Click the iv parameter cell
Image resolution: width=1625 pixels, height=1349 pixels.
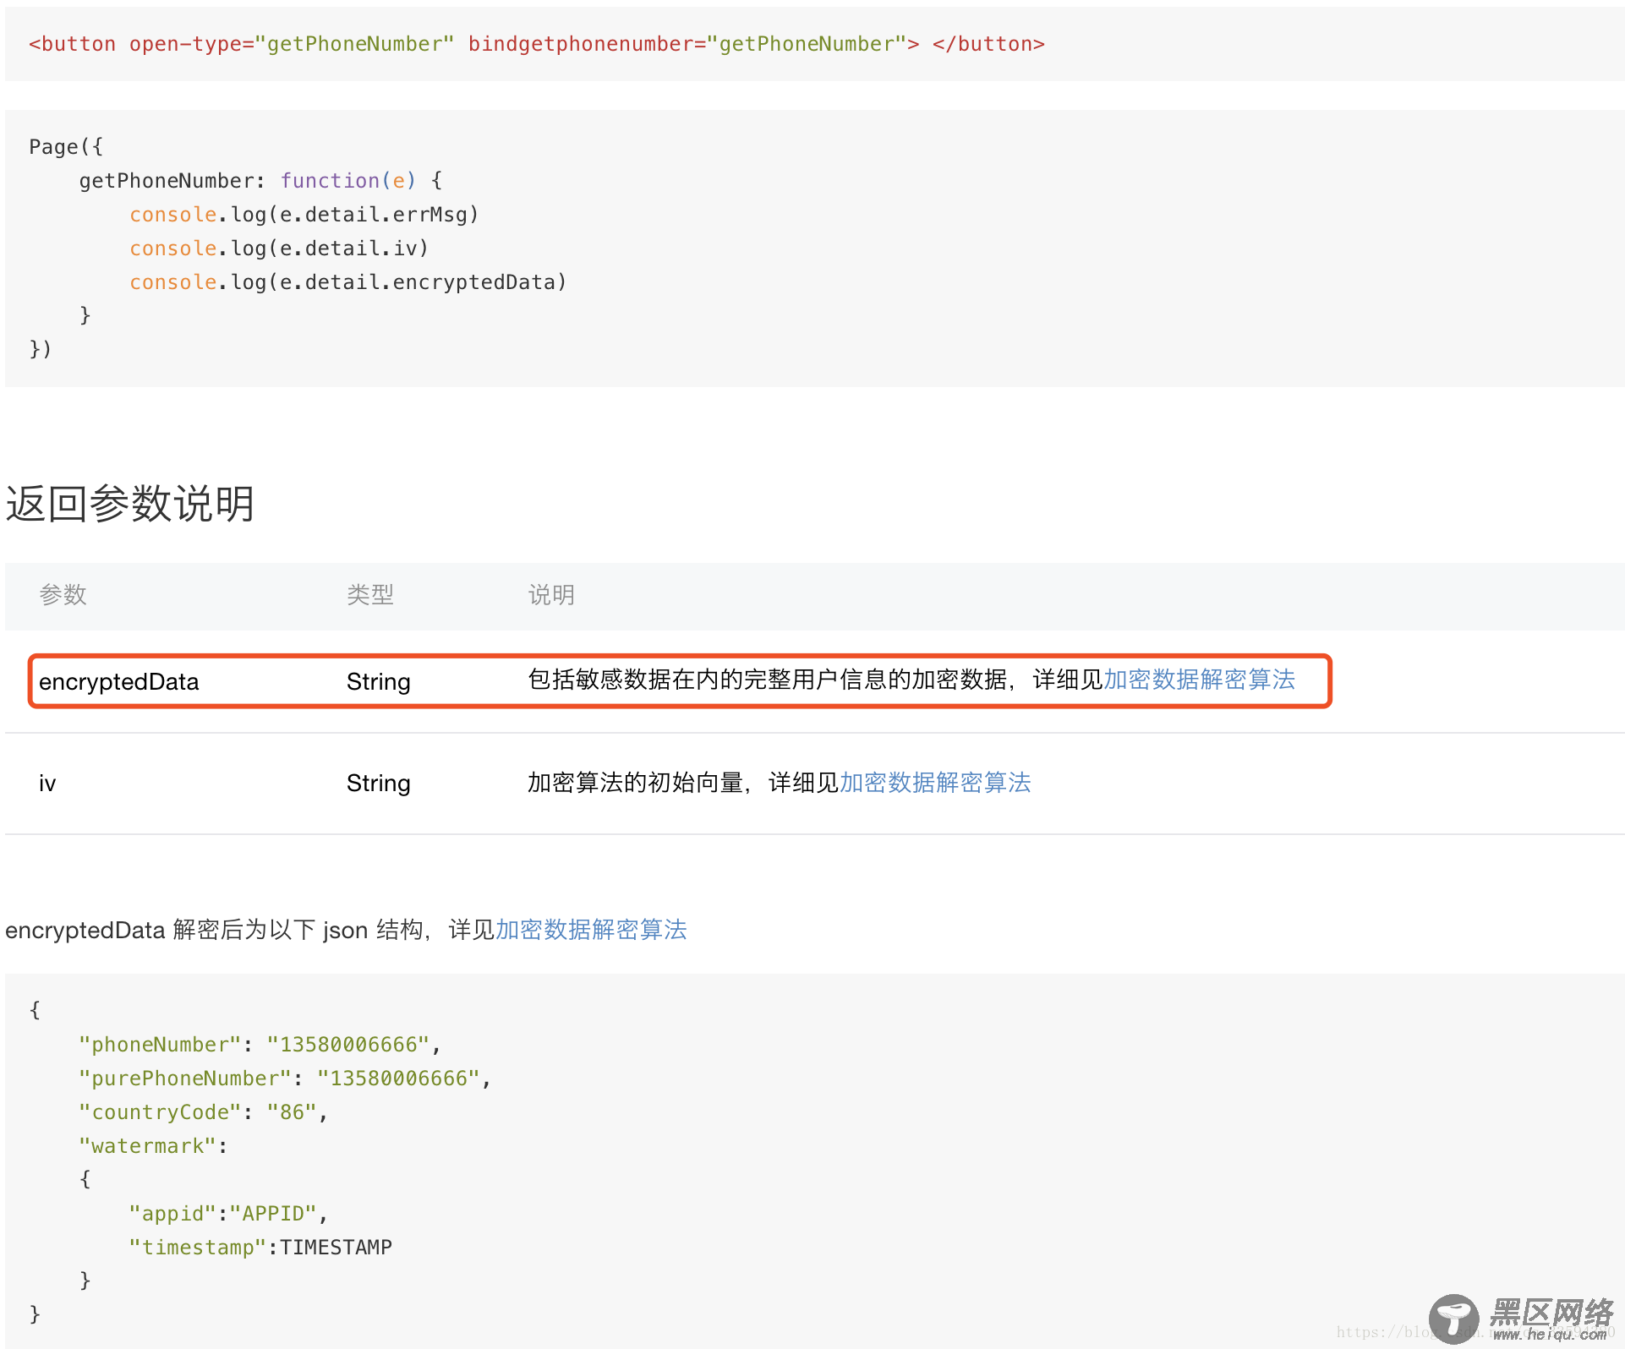click(47, 784)
